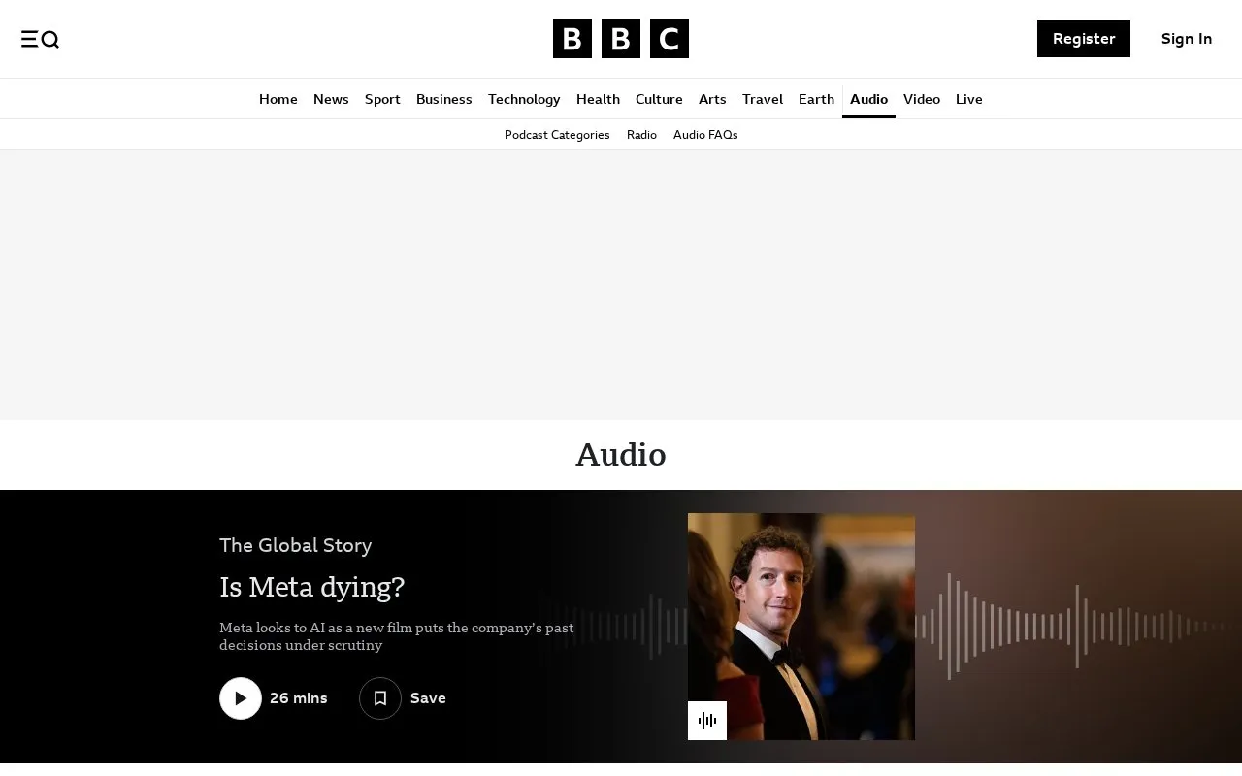
Task: Open the Radio submenu link
Action: (x=641, y=135)
